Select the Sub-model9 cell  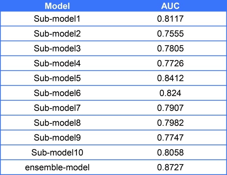[57, 137]
